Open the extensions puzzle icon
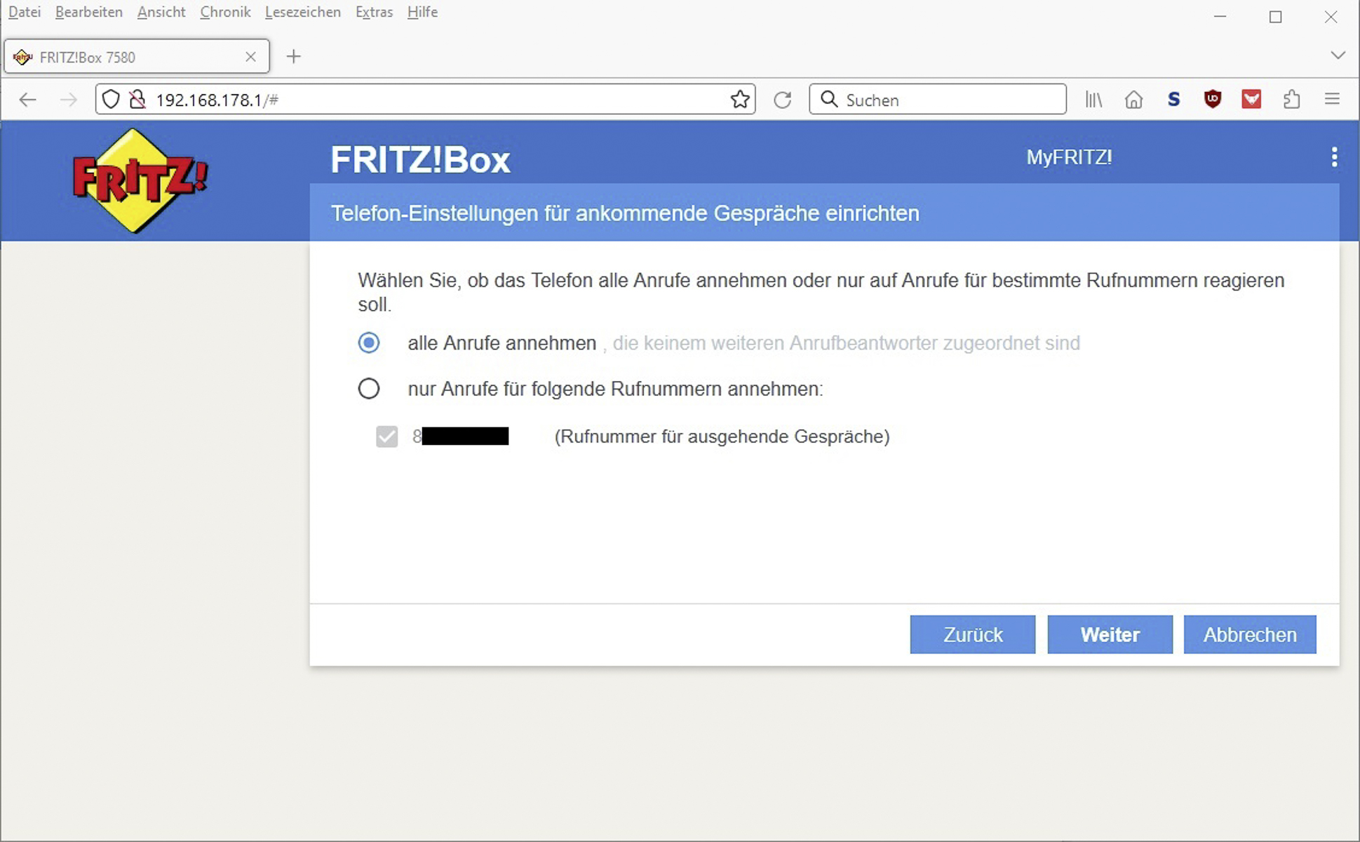1360x842 pixels. [1292, 100]
